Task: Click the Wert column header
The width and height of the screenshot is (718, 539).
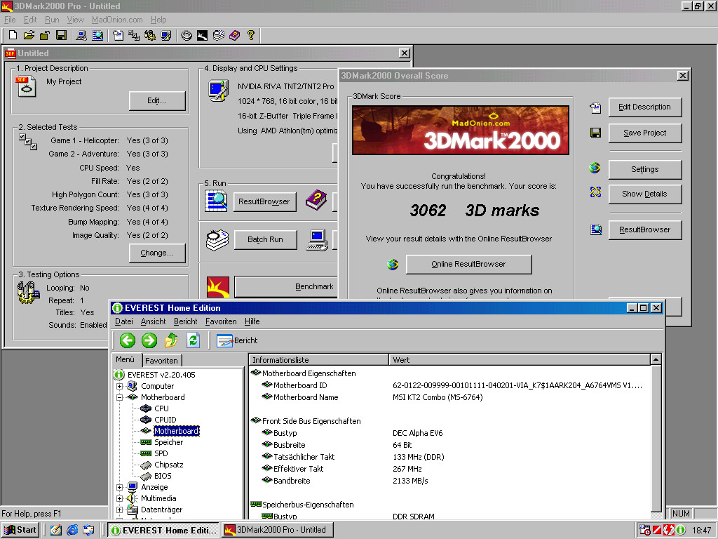Action: click(x=520, y=360)
